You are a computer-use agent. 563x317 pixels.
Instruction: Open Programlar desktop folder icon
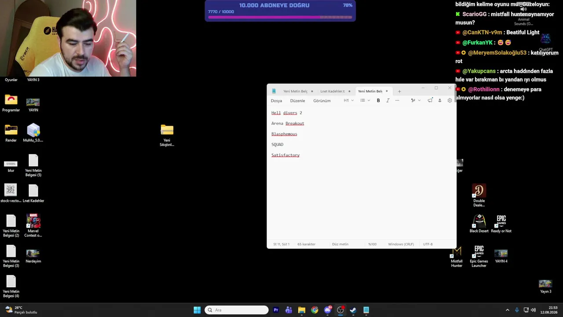tap(11, 103)
